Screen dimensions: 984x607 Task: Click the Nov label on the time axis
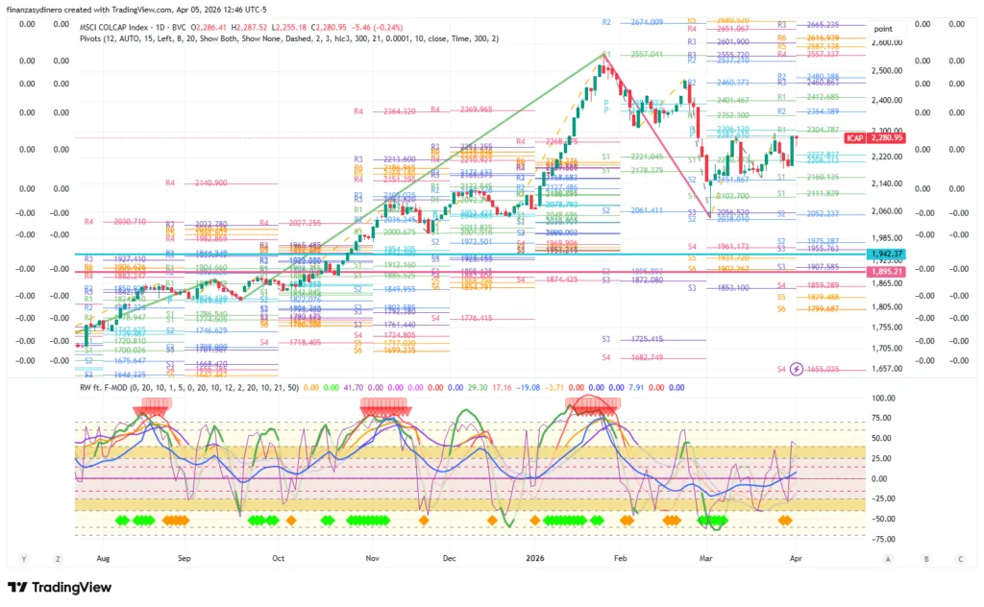click(371, 557)
